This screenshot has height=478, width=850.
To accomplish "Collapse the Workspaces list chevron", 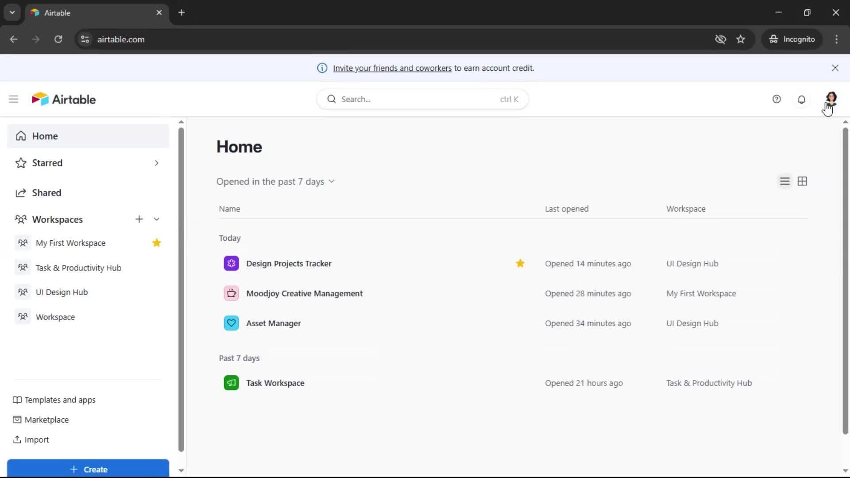I will 156,219.
